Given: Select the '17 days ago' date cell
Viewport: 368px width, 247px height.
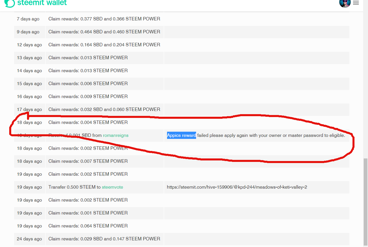Looking at the screenshot, I should click(30, 109).
